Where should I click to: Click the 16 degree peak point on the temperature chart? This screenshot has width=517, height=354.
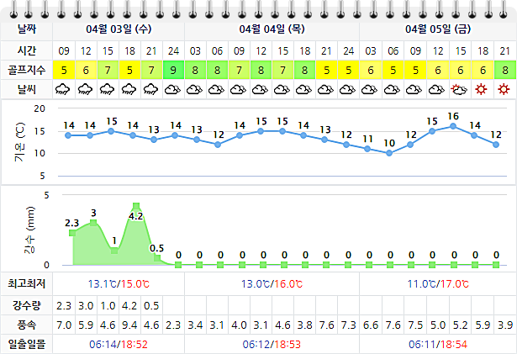click(453, 126)
